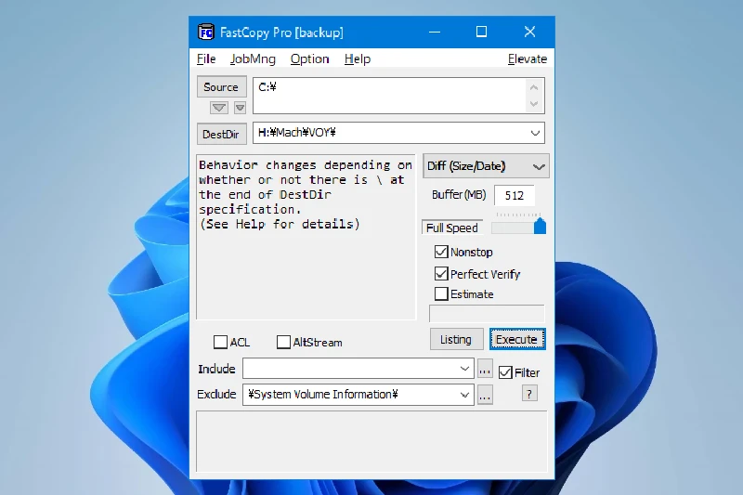Click the DestDir button
Viewport: 743px width, 495px height.
point(221,134)
